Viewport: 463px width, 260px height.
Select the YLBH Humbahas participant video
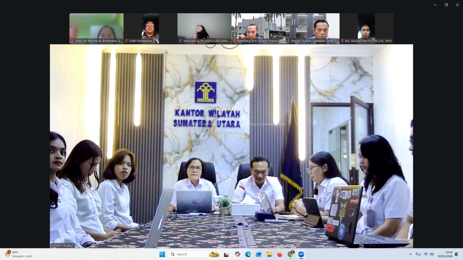pyautogui.click(x=150, y=28)
